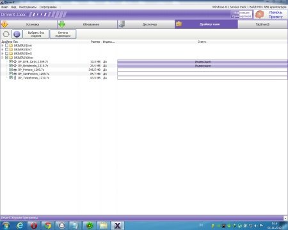Uncheck DP_Printers_1209.7z checkbox
Viewport: 288px width, 230px height.
pos(11,70)
